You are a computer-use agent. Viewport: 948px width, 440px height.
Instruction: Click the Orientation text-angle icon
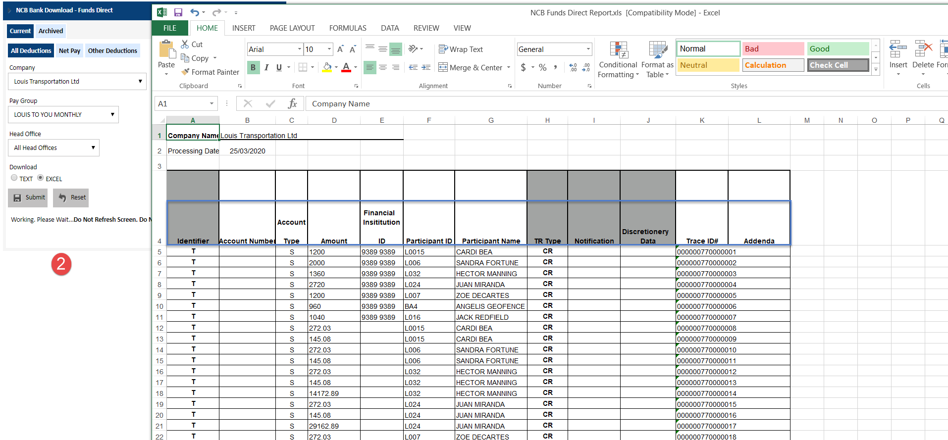point(413,49)
